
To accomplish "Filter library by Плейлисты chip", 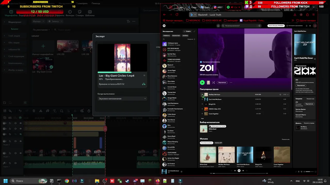I will click(x=167, y=35).
